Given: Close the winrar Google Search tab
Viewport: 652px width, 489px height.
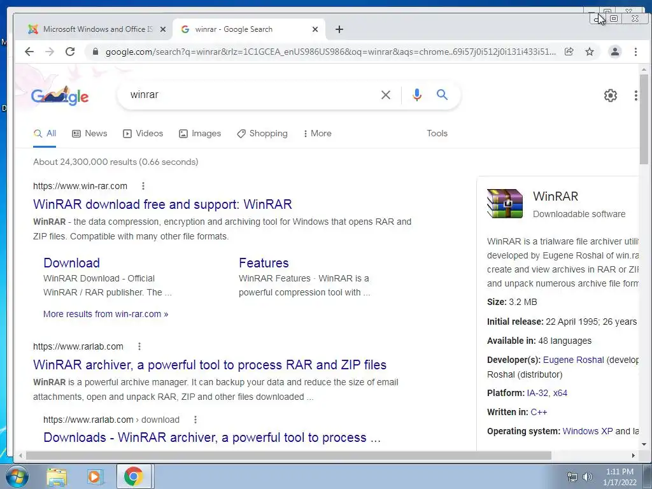Looking at the screenshot, I should pyautogui.click(x=315, y=29).
